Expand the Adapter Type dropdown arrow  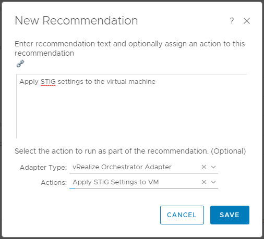[x=213, y=167]
